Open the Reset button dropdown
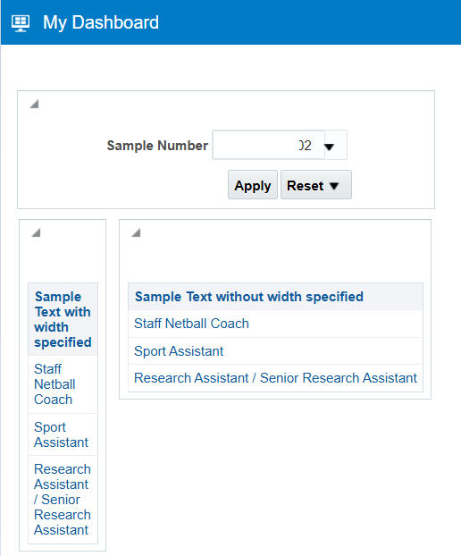The width and height of the screenshot is (461, 556). [x=334, y=185]
